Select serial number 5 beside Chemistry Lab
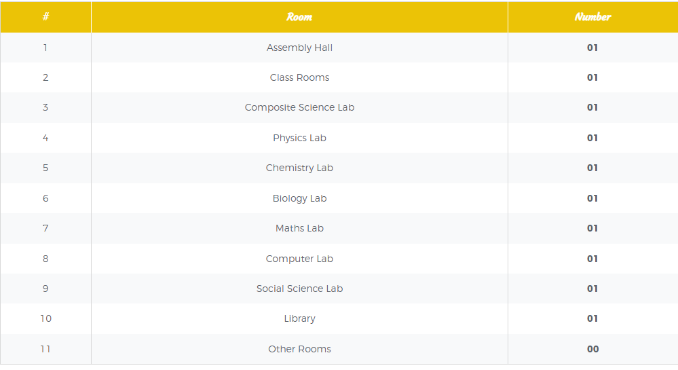This screenshot has height=370, width=678. pyautogui.click(x=45, y=168)
